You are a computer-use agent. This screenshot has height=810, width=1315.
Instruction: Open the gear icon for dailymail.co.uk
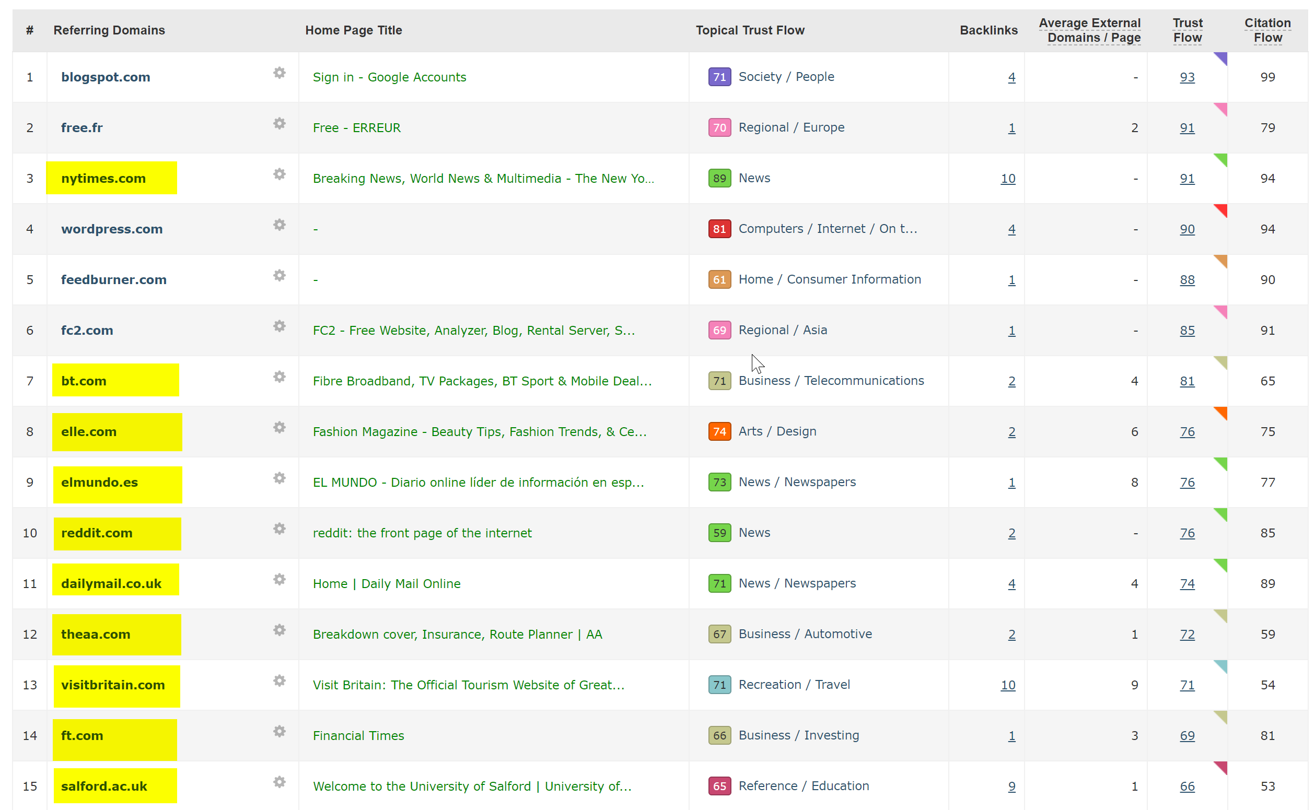[x=279, y=580]
